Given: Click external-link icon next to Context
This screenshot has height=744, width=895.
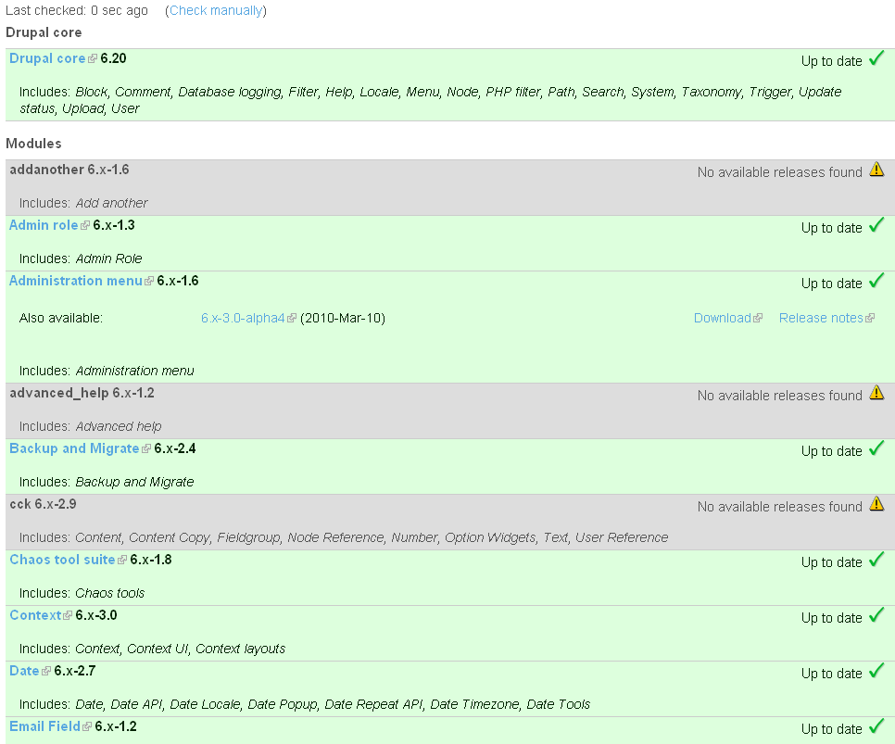Looking at the screenshot, I should [x=68, y=615].
